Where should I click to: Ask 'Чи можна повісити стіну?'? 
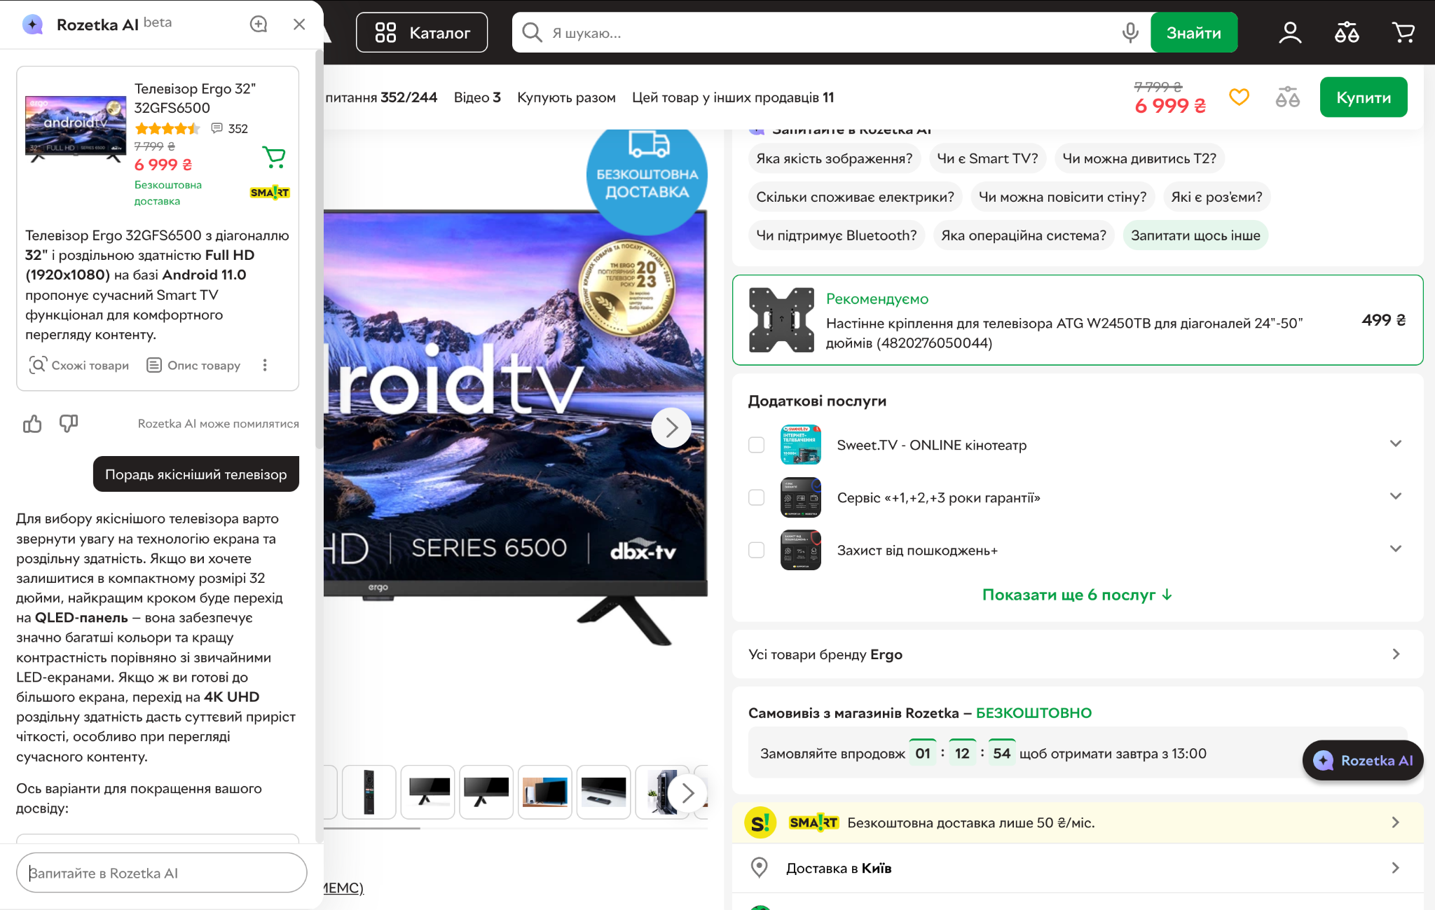click(x=1063, y=197)
